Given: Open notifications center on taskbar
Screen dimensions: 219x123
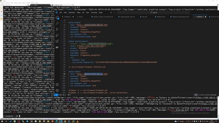Looking at the screenshot, I should pyautogui.click(x=216, y=121).
